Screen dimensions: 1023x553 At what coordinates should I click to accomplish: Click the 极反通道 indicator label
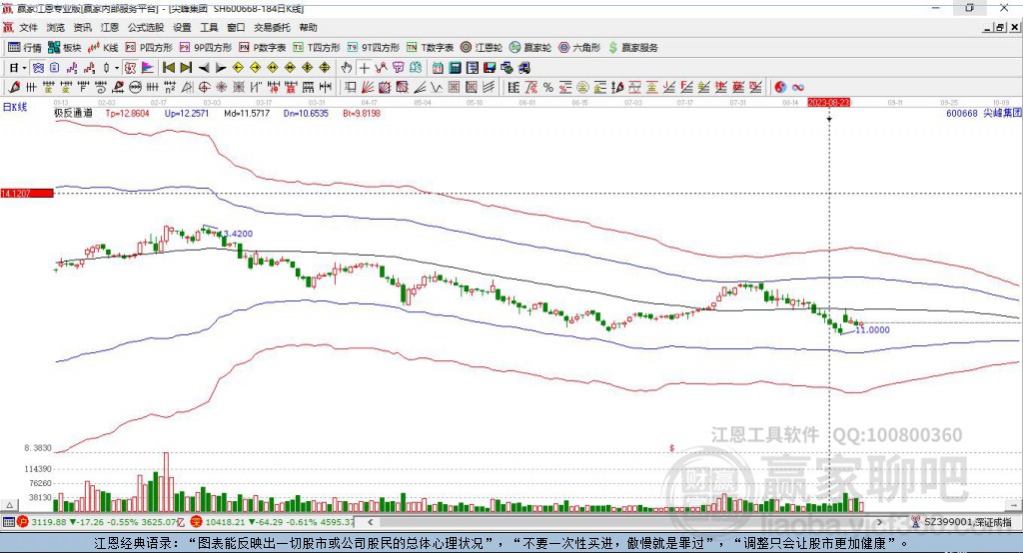(x=73, y=113)
